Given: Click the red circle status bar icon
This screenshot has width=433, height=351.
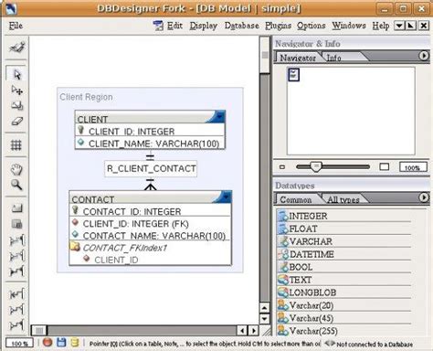Looking at the screenshot, I should click(x=48, y=343).
